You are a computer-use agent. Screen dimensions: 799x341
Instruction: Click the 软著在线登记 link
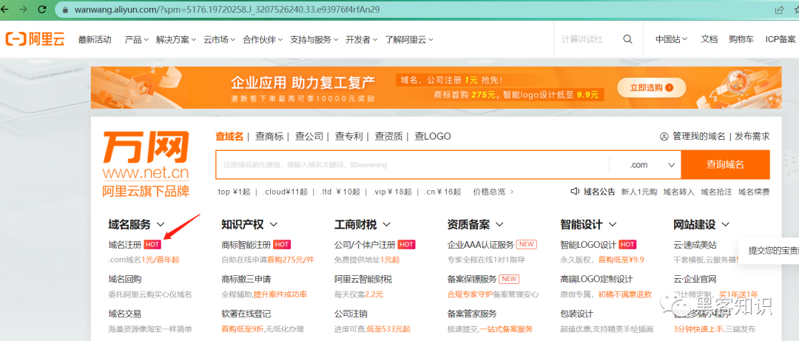pos(246,314)
